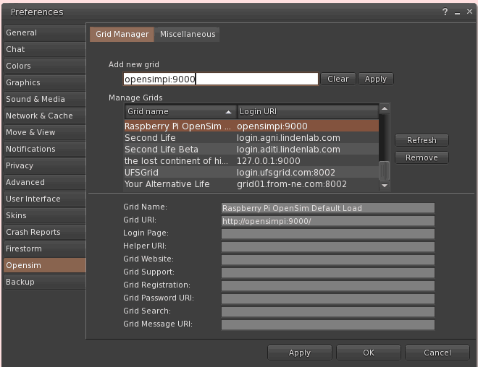Click the Grid Website field
The image size is (478, 367).
tap(328, 260)
